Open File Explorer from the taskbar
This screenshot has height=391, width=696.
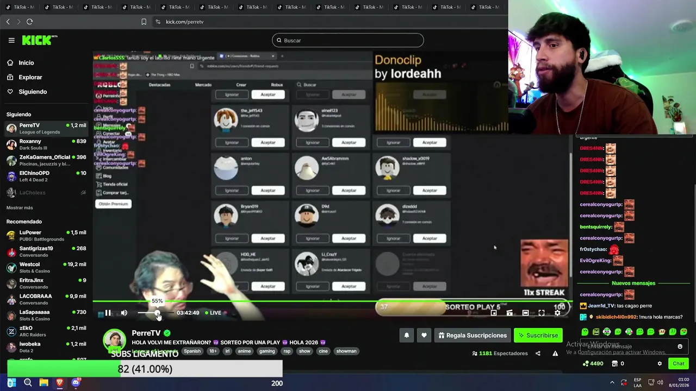pyautogui.click(x=43, y=383)
